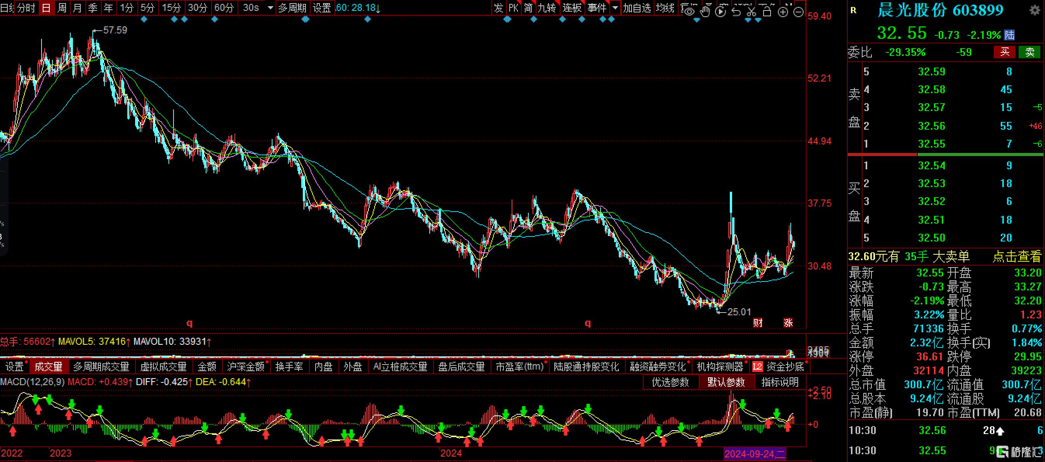The height and width of the screenshot is (462, 1045).
Task: Select the 盘后成交量 tab
Action: coord(462,366)
